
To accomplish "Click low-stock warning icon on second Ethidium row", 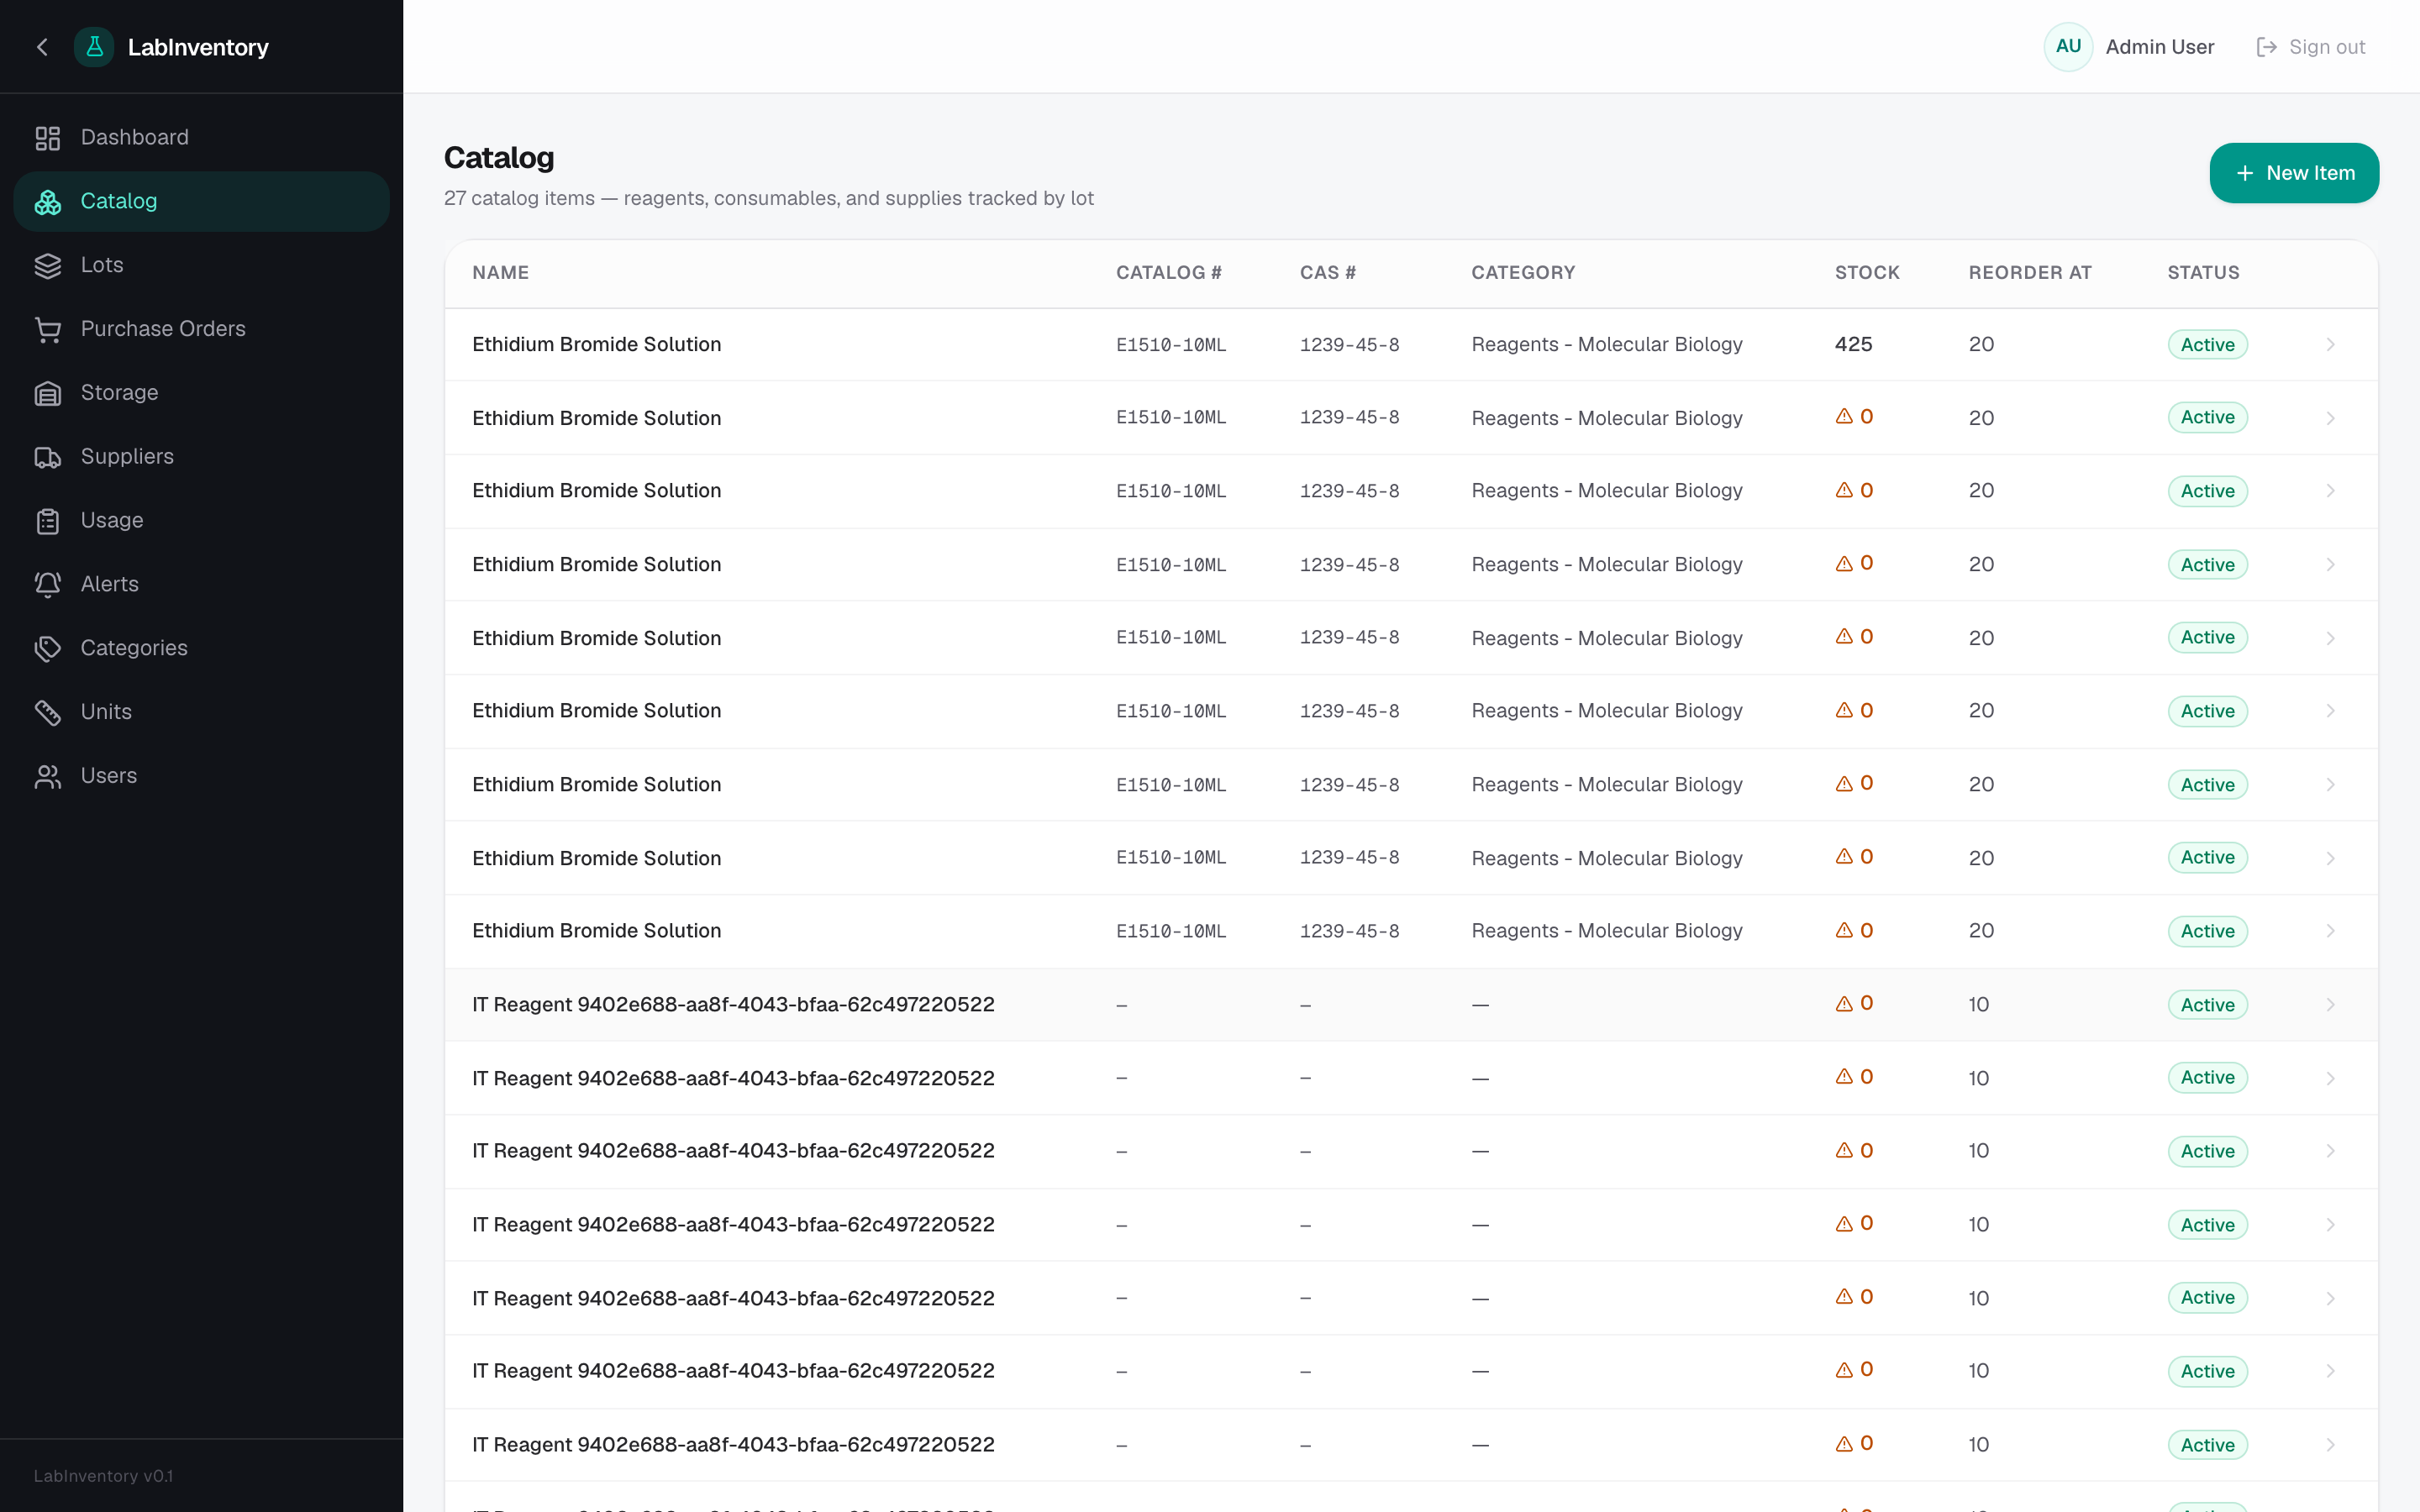I will 1844,417.
